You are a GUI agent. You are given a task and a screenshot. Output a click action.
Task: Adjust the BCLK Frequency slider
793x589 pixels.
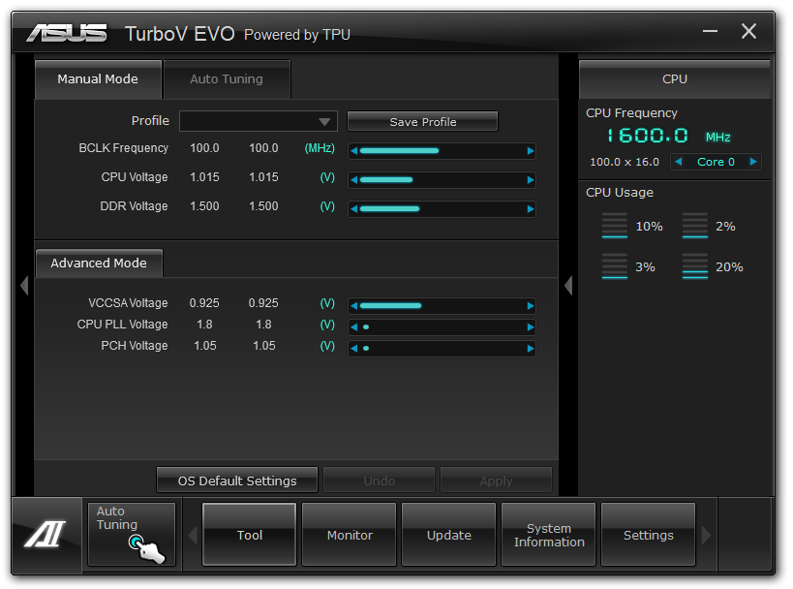pyautogui.click(x=442, y=151)
